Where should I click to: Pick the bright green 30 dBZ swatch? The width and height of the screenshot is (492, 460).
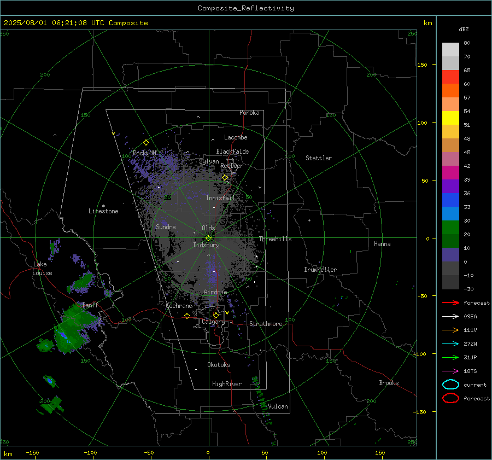pos(450,227)
